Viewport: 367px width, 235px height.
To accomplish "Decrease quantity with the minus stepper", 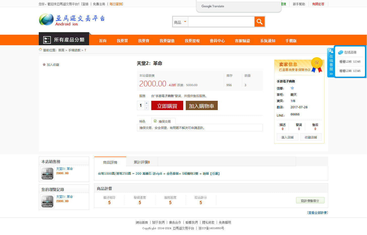I will [x=146, y=108].
